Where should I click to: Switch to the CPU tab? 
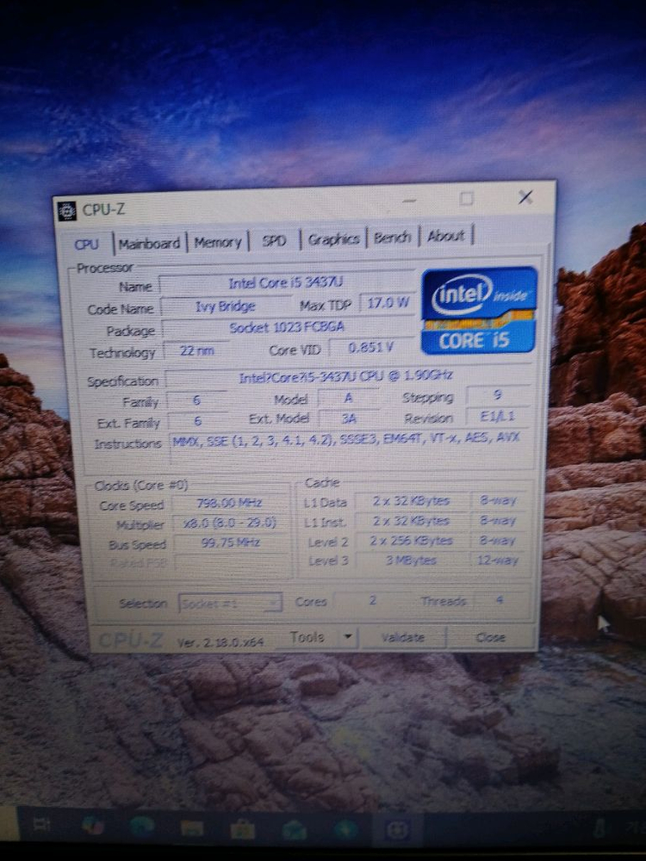(x=86, y=244)
